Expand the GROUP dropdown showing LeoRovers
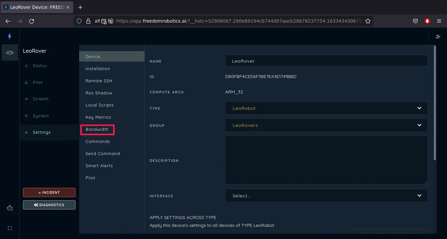Viewport: 447px width, 239px height. click(326, 125)
